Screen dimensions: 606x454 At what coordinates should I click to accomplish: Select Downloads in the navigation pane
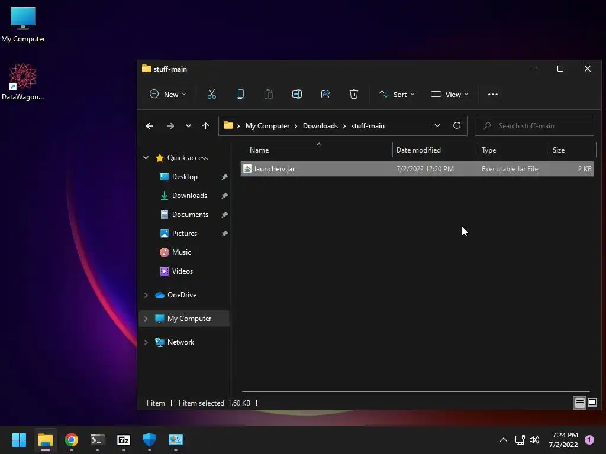click(x=189, y=196)
